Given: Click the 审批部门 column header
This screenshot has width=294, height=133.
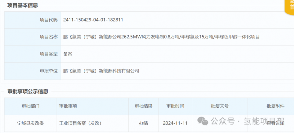Looking at the screenshot, I should click(x=31, y=106).
